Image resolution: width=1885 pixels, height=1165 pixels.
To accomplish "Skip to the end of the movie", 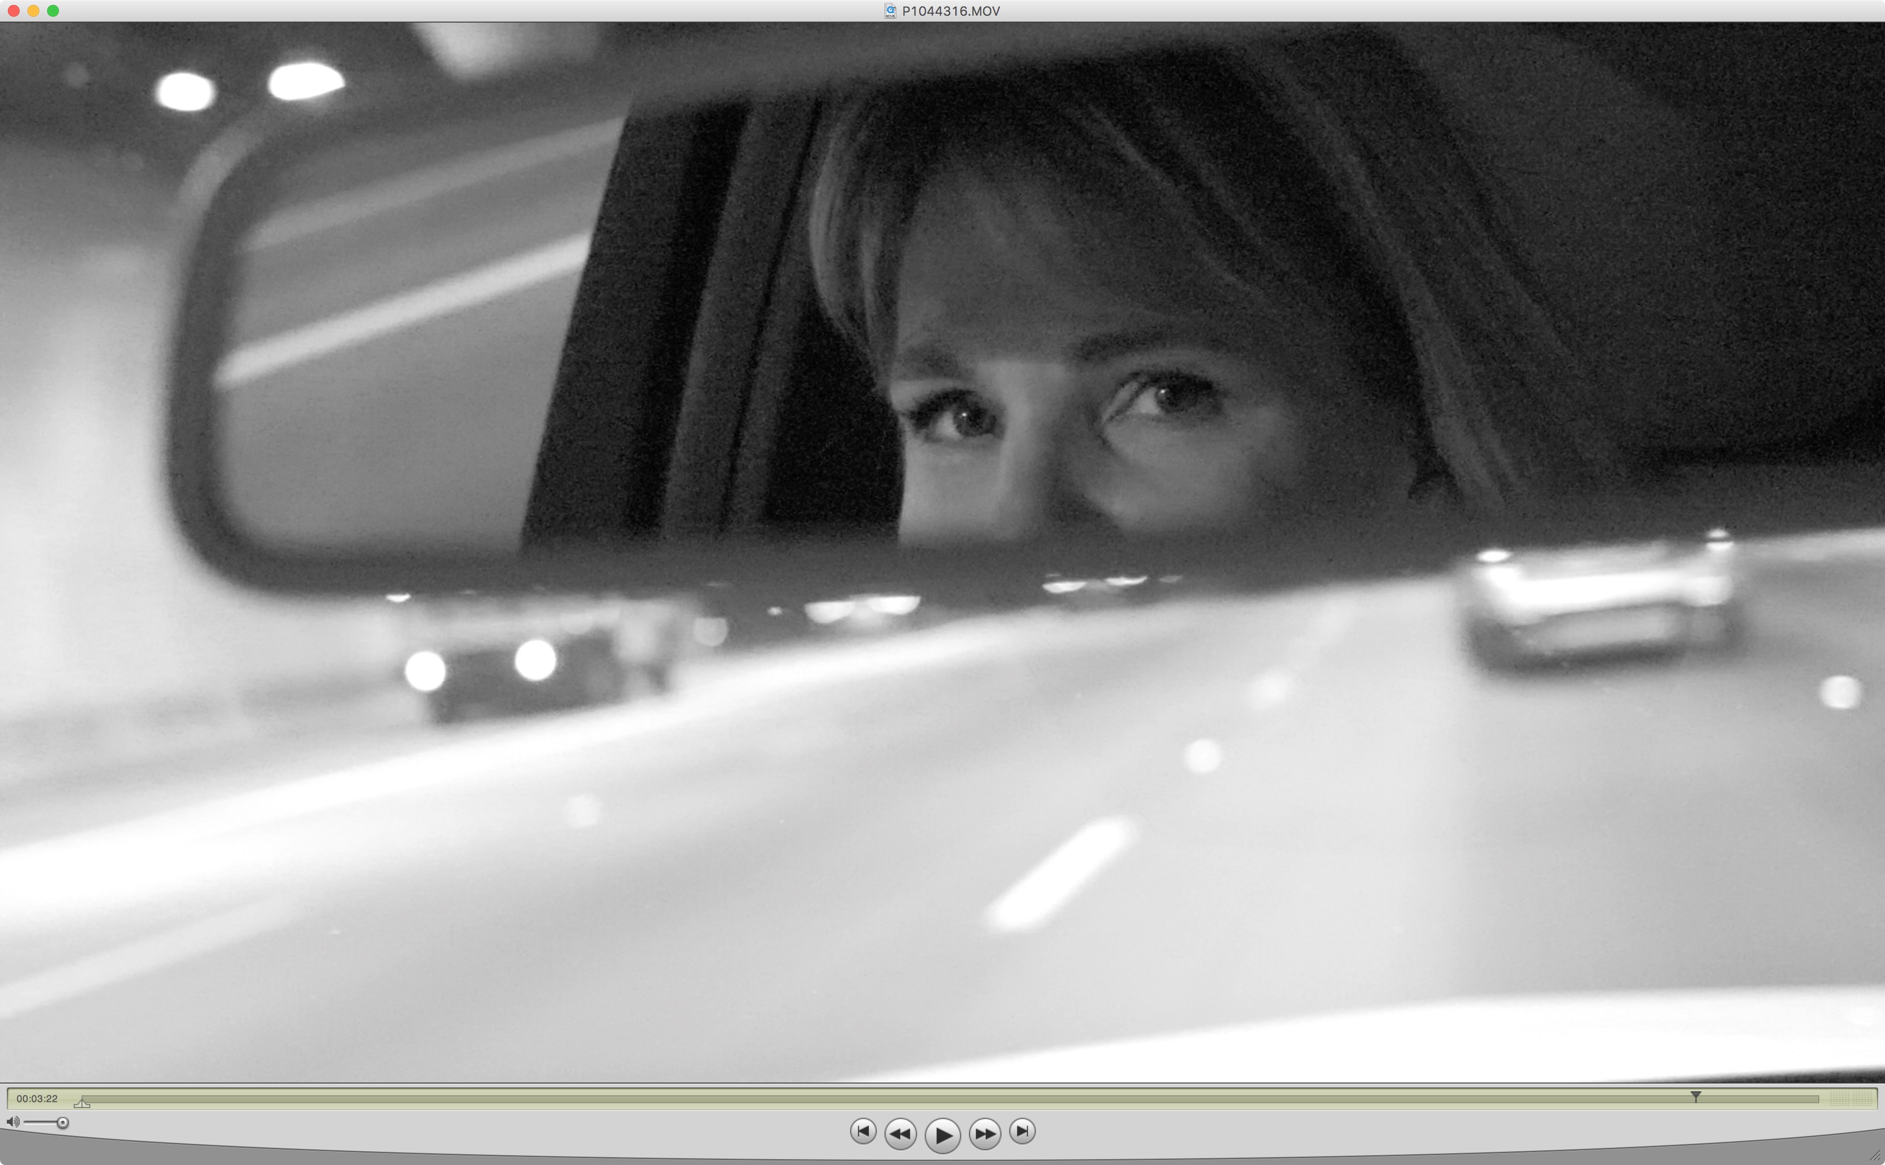I will click(x=1022, y=1131).
